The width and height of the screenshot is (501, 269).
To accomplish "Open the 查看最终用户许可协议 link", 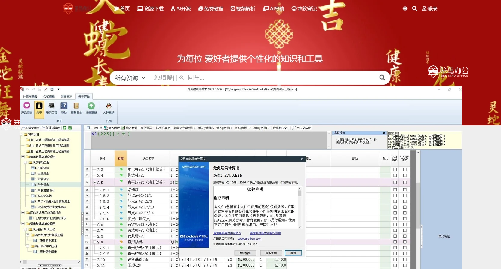I will click(x=227, y=233).
